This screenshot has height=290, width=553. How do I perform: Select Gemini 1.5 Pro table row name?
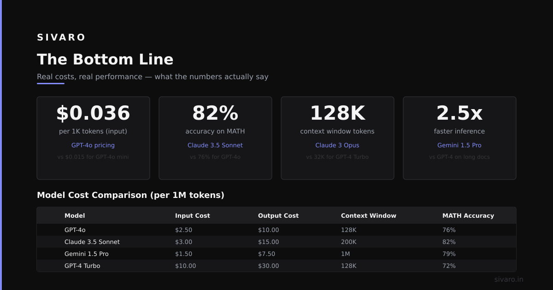87,254
